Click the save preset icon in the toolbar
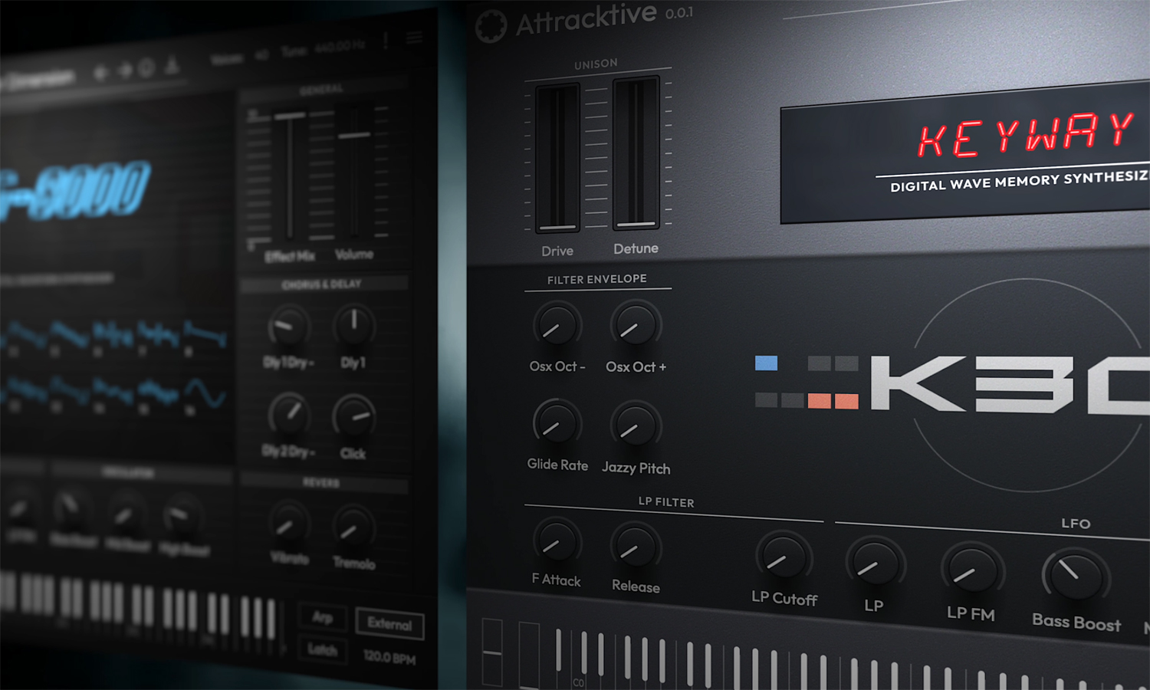 tap(172, 65)
